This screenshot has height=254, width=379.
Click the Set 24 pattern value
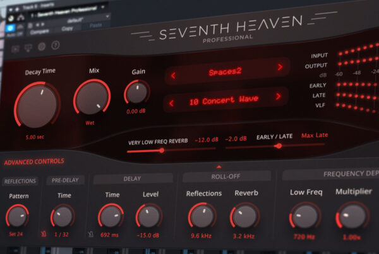click(16, 234)
